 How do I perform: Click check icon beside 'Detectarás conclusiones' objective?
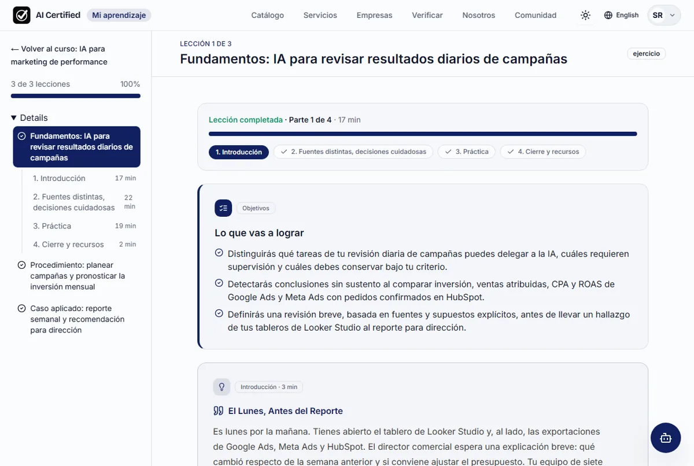tap(219, 283)
